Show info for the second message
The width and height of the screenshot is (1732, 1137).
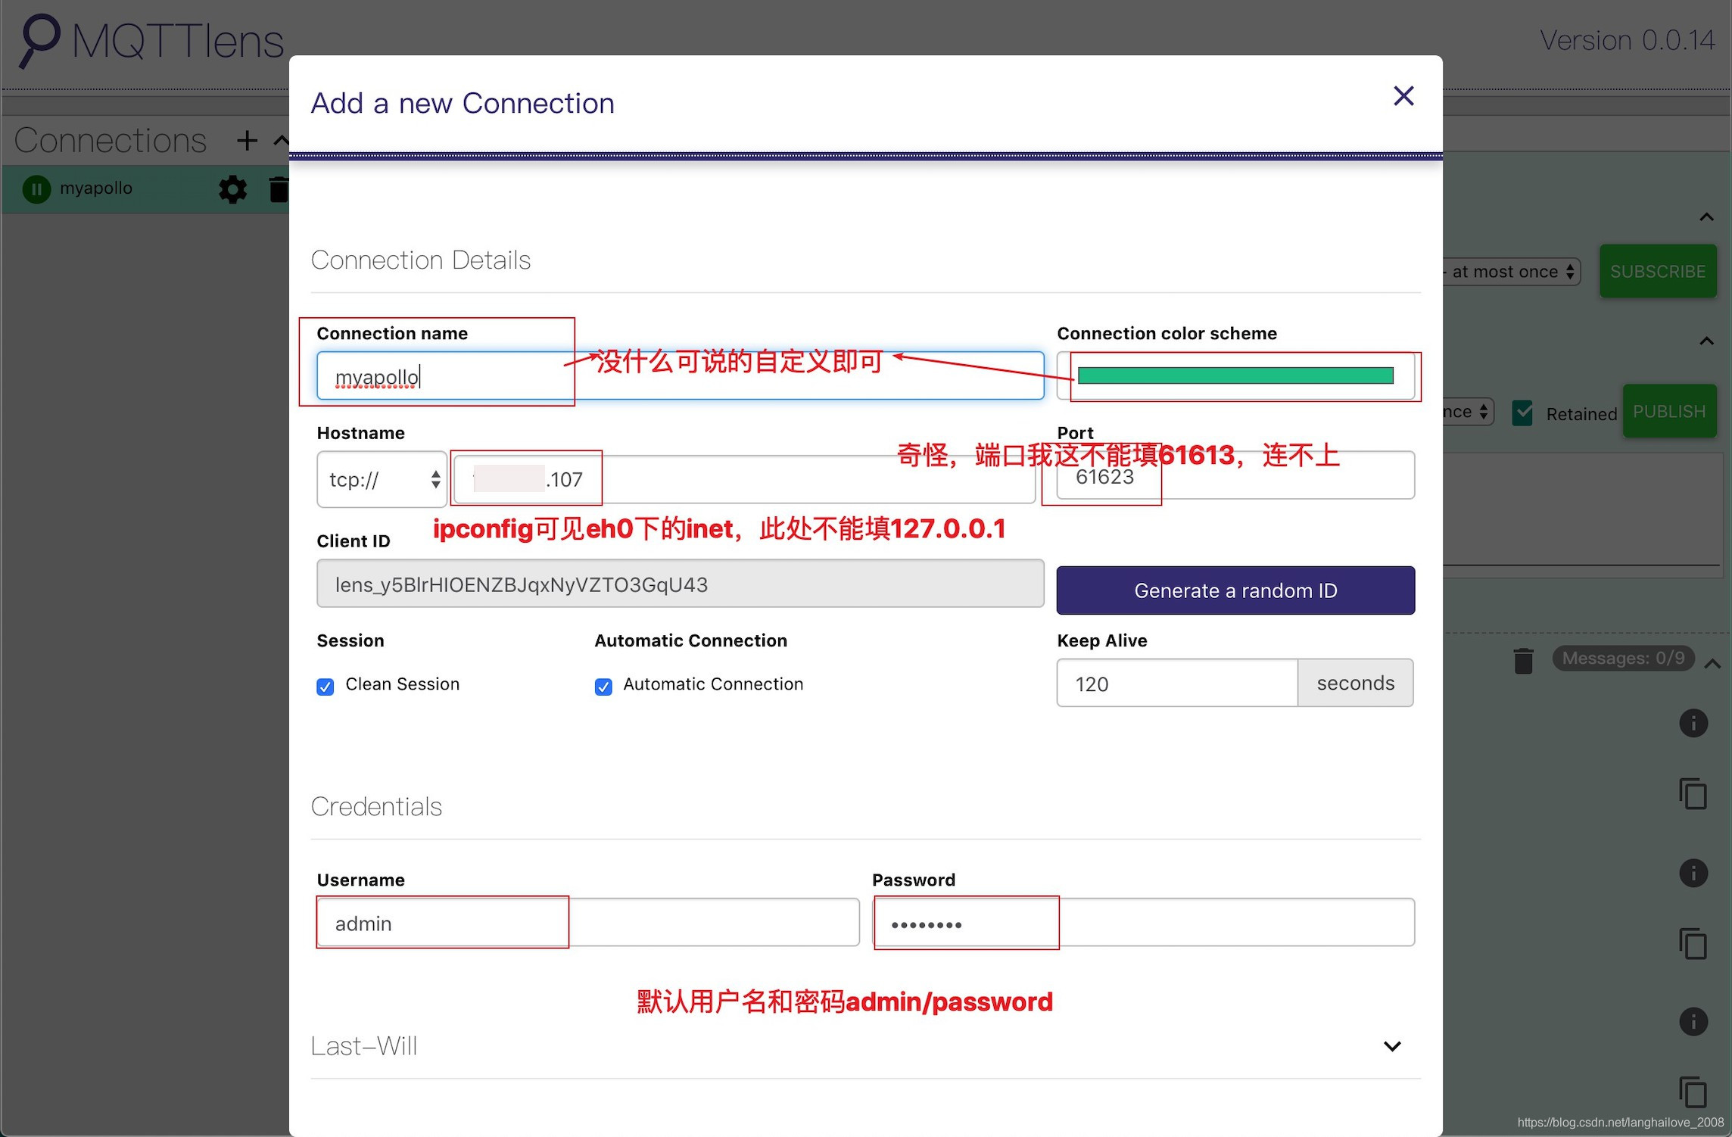1693,873
